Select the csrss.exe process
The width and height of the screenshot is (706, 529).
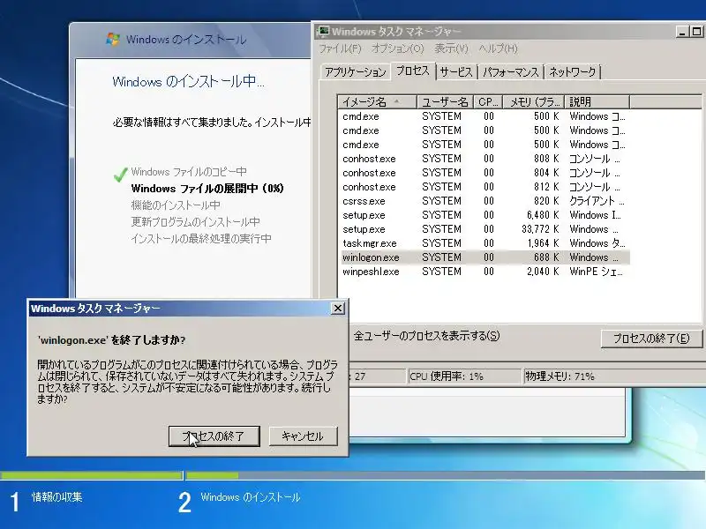click(x=484, y=201)
